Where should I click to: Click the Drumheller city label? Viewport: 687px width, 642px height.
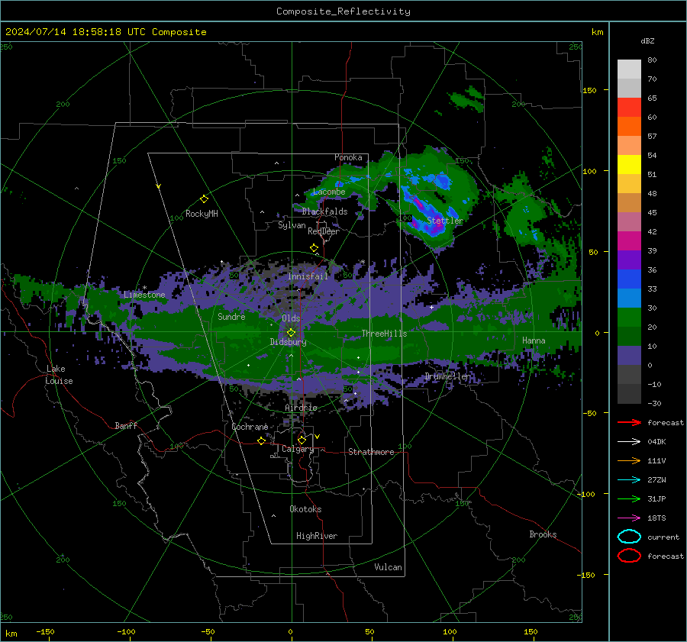tap(447, 376)
